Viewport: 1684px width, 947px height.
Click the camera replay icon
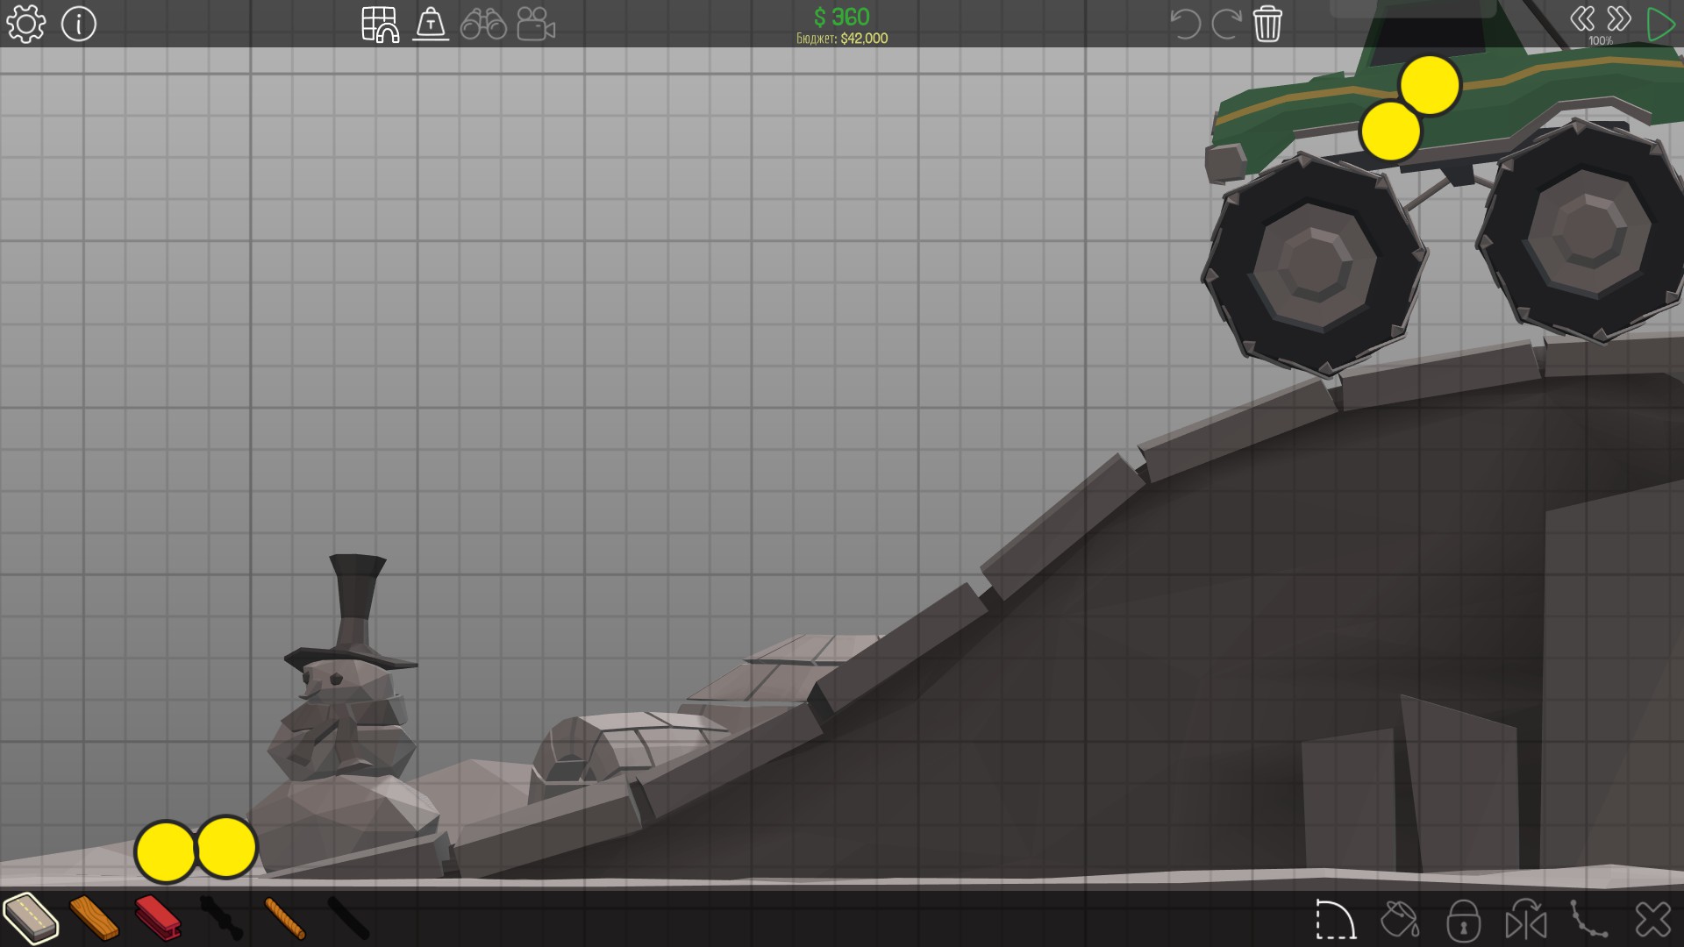(535, 25)
